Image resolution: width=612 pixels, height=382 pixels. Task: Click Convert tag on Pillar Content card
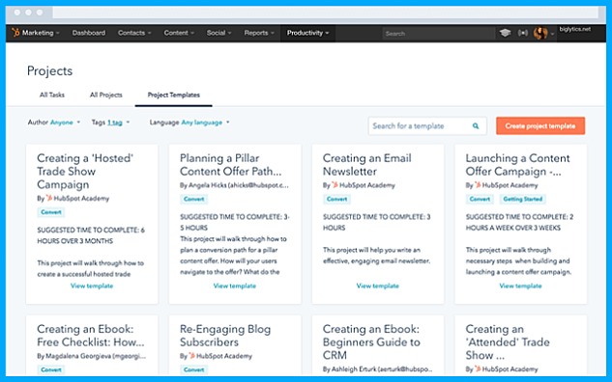click(194, 199)
